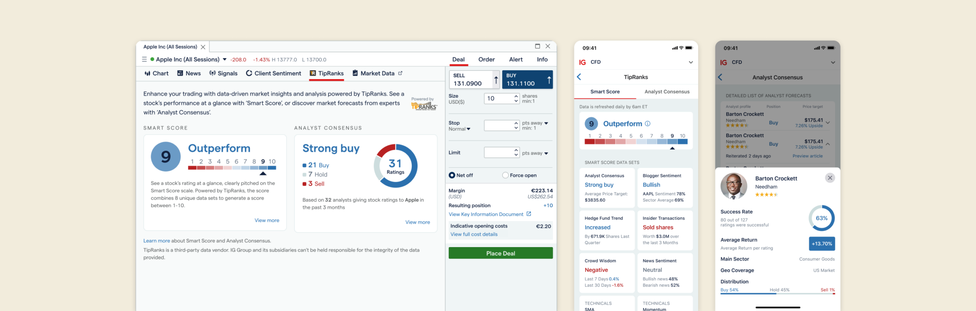Tap the Outperform info icon on phone

point(647,124)
